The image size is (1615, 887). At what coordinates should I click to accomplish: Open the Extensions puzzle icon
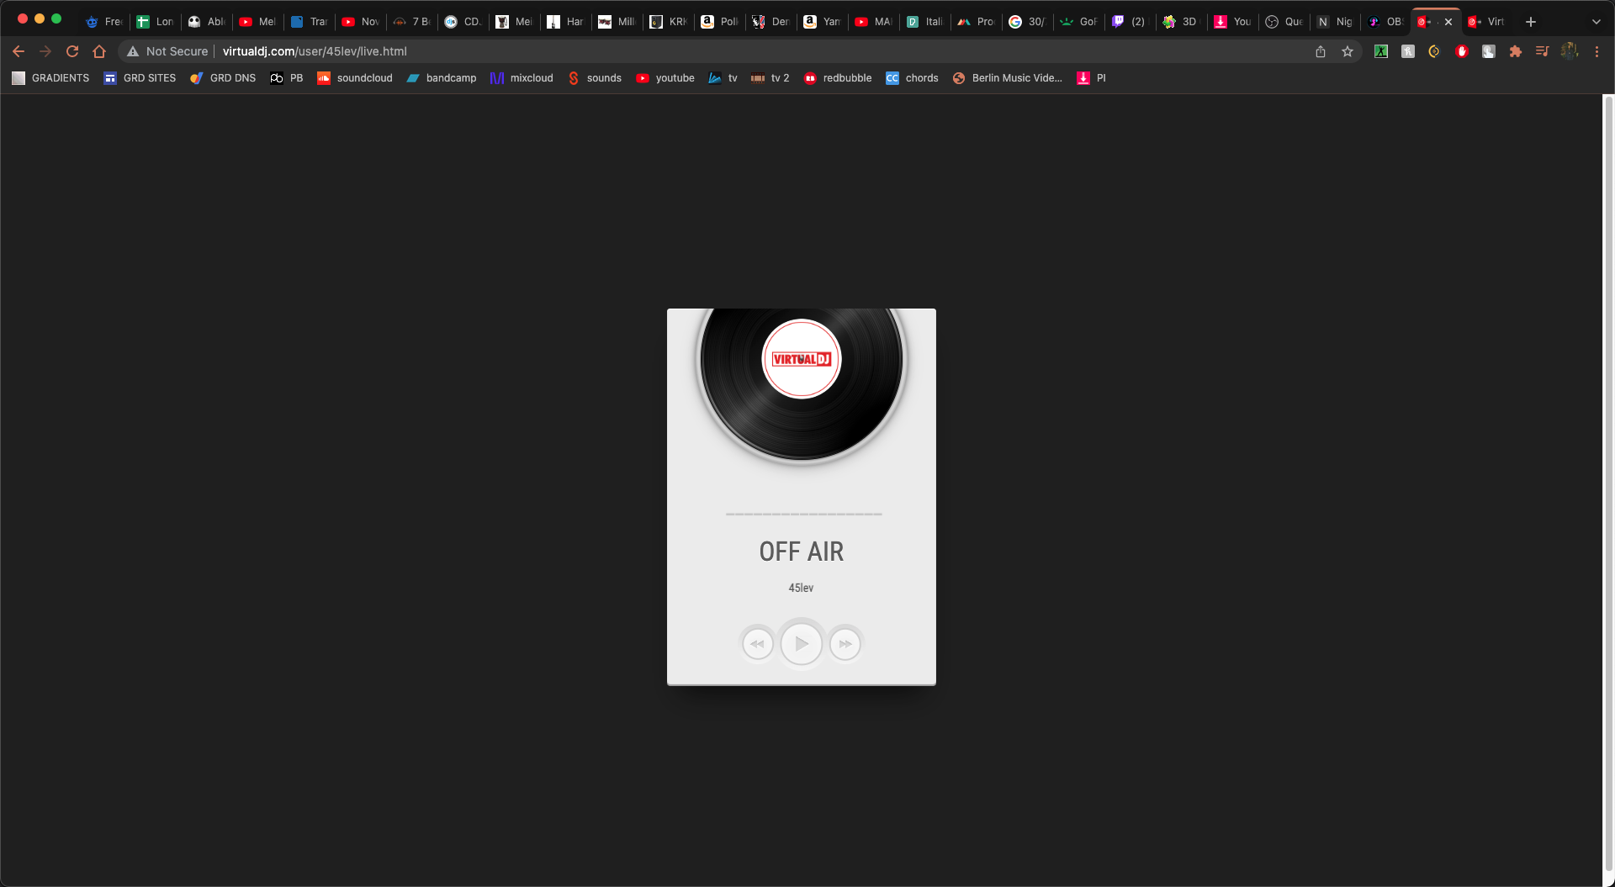coord(1516,51)
